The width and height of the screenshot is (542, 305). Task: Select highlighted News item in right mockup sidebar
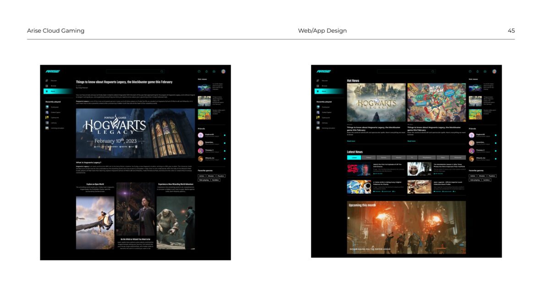pos(328,91)
